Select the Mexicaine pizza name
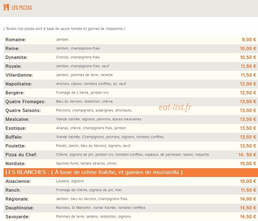The width and height of the screenshot is (258, 221). [17, 119]
